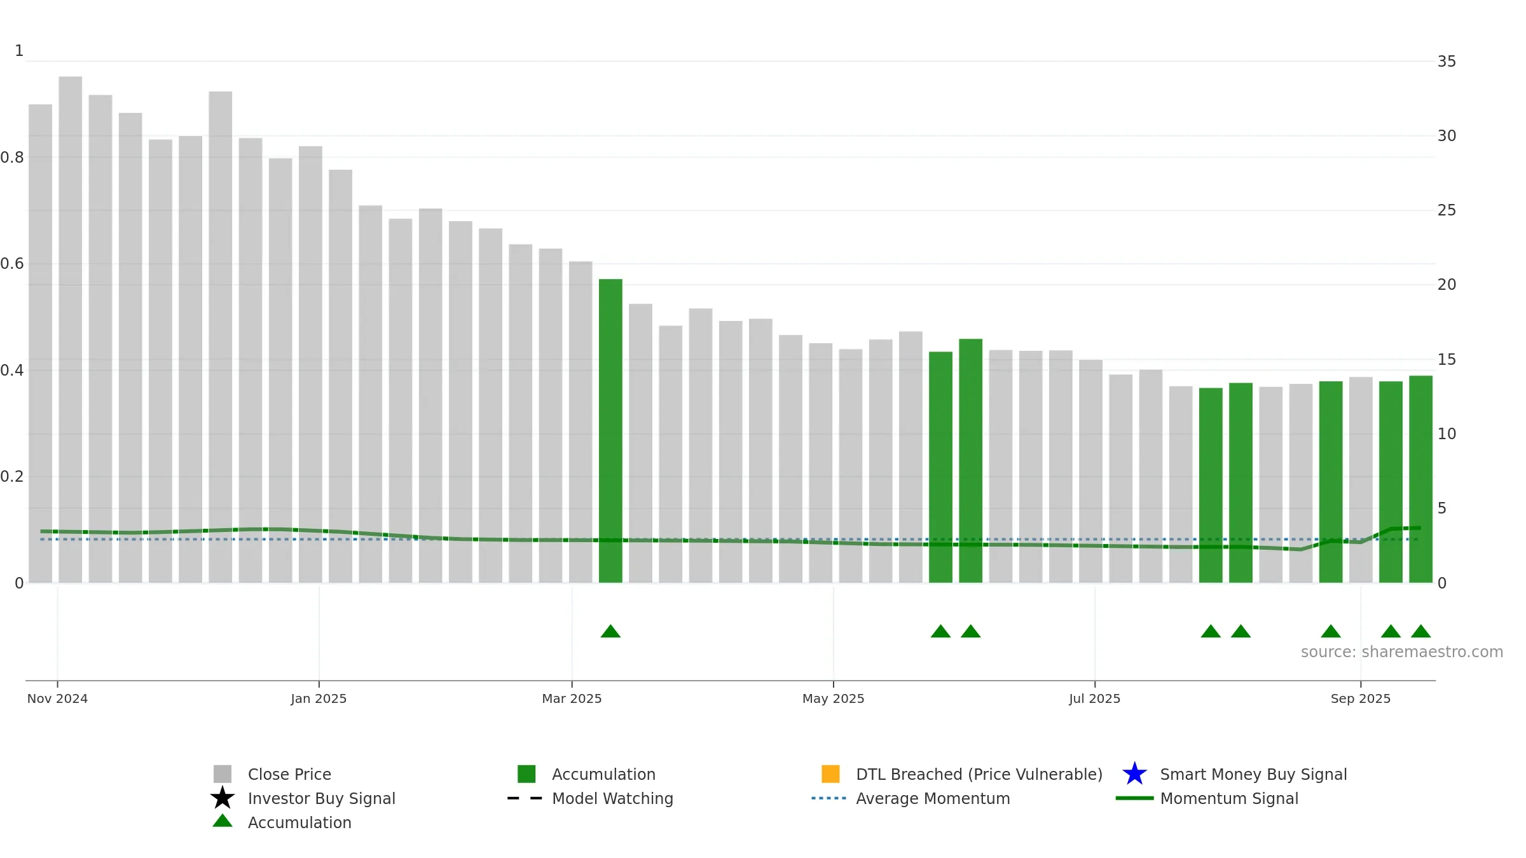Click the 'Momentum Signal' legend label
Image resolution: width=1526 pixels, height=858 pixels.
1229,799
